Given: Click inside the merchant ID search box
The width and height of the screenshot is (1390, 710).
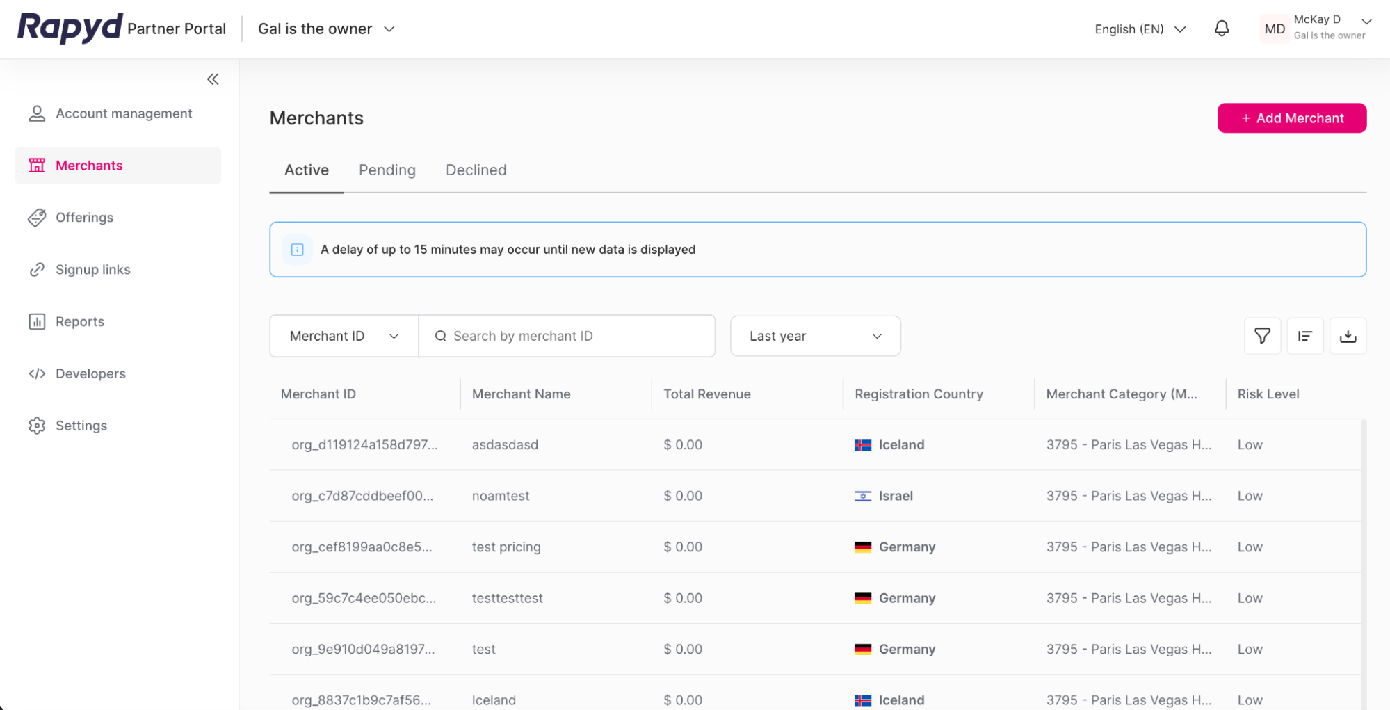Looking at the screenshot, I should 567,336.
